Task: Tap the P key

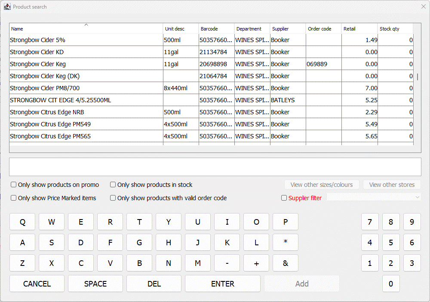Action: coord(286,222)
